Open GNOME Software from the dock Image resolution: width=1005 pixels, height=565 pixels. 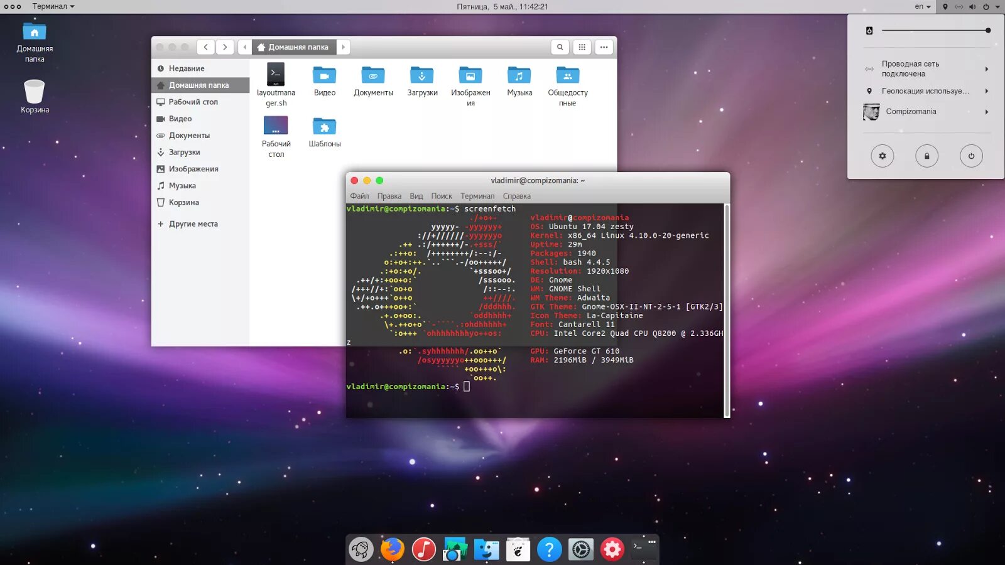518,549
